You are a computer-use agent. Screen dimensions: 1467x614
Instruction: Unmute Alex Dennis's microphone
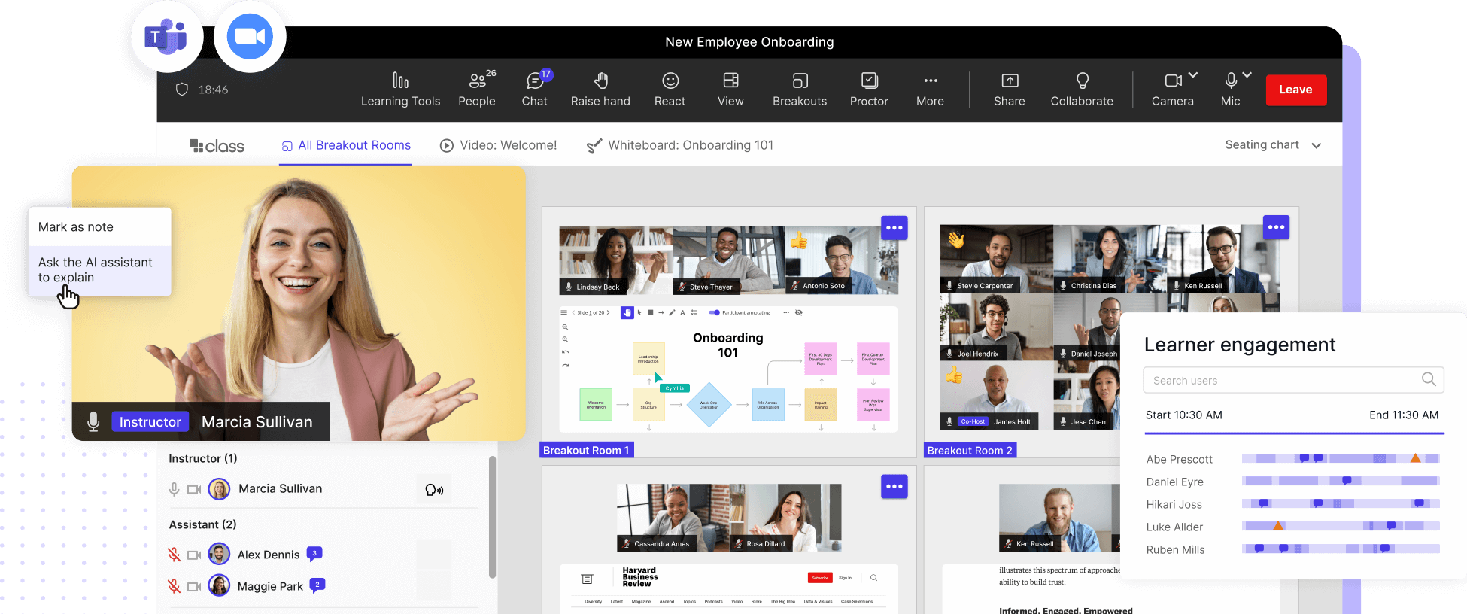[x=174, y=555]
